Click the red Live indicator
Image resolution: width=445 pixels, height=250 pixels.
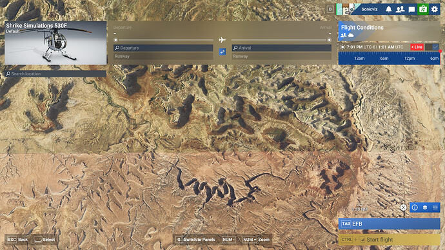(417, 47)
